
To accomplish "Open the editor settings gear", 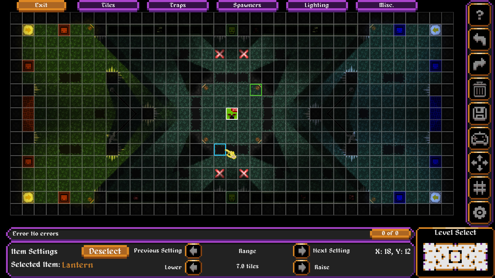I will 479,213.
